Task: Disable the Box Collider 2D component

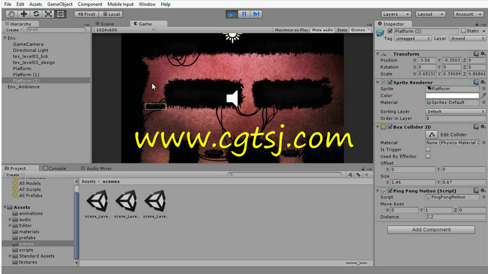Action: [390, 127]
